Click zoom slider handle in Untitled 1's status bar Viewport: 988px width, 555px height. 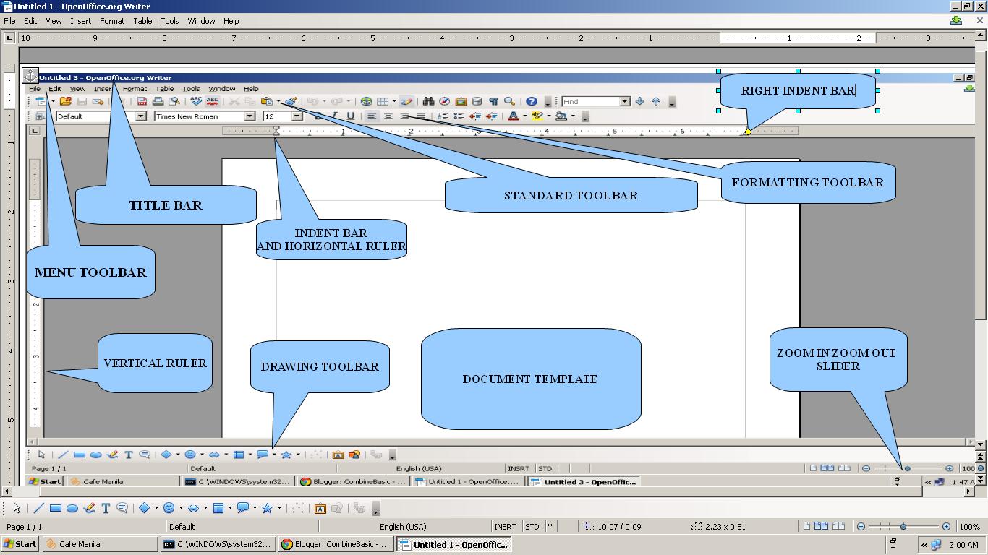coord(903,527)
